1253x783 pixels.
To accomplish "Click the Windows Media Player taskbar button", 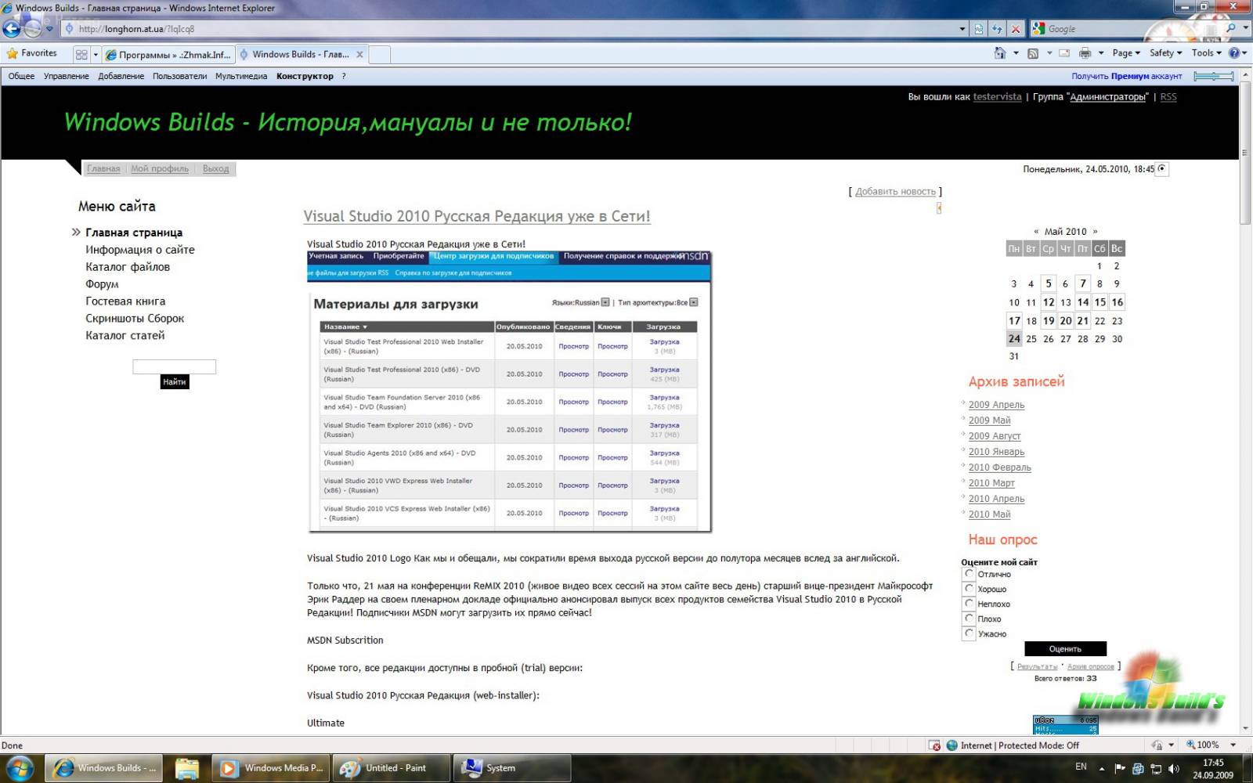I will click(x=272, y=768).
